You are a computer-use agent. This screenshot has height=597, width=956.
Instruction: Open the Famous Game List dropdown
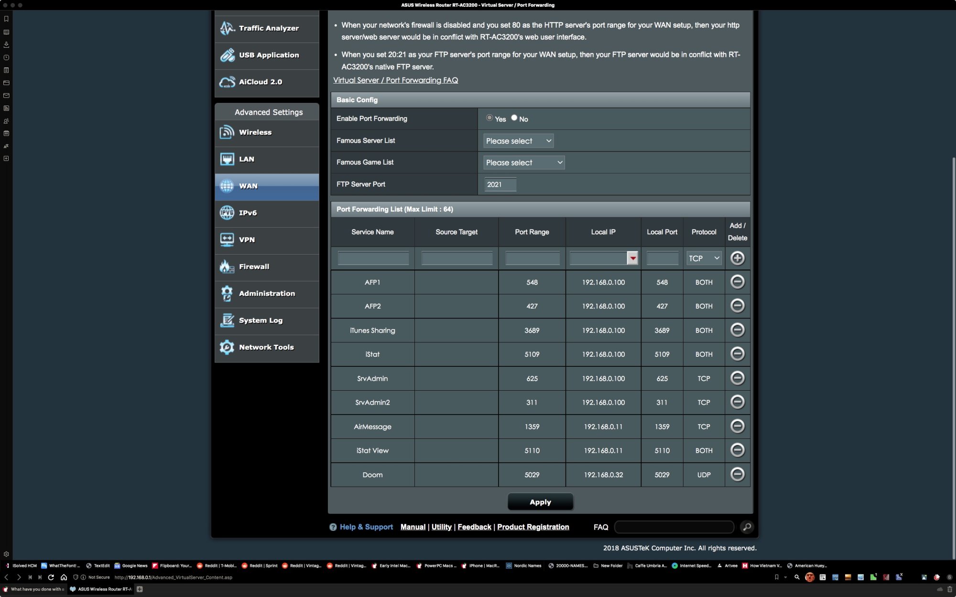coord(524,162)
